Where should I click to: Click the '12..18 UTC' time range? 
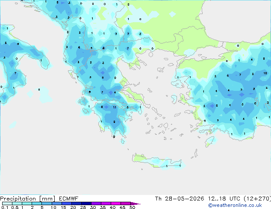(224, 199)
